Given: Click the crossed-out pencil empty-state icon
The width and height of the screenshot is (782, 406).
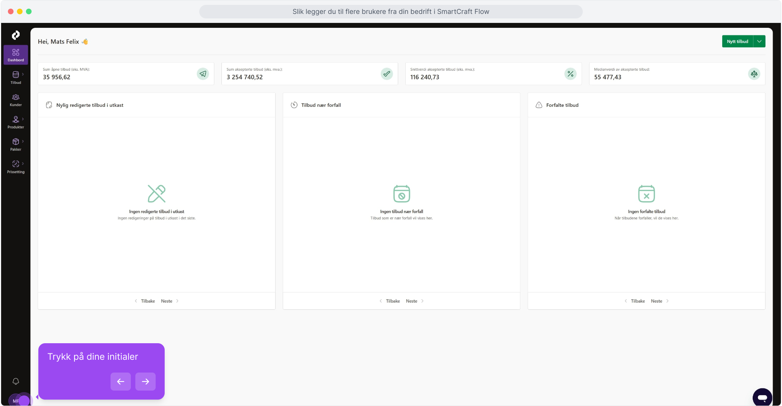Looking at the screenshot, I should coord(157,194).
